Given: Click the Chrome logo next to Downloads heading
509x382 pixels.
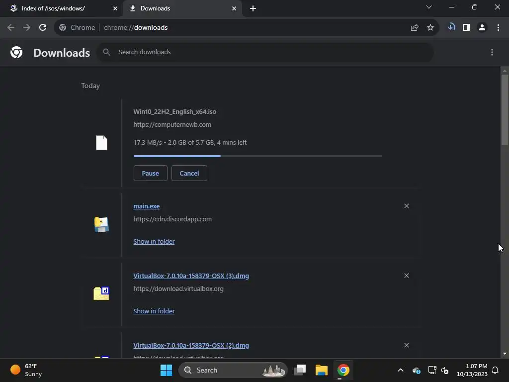Looking at the screenshot, I should pos(16,52).
